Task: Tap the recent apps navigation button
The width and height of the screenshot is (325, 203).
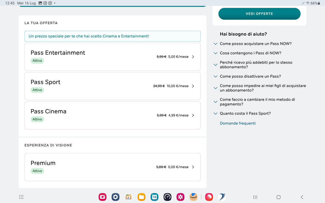Action: click(x=255, y=197)
